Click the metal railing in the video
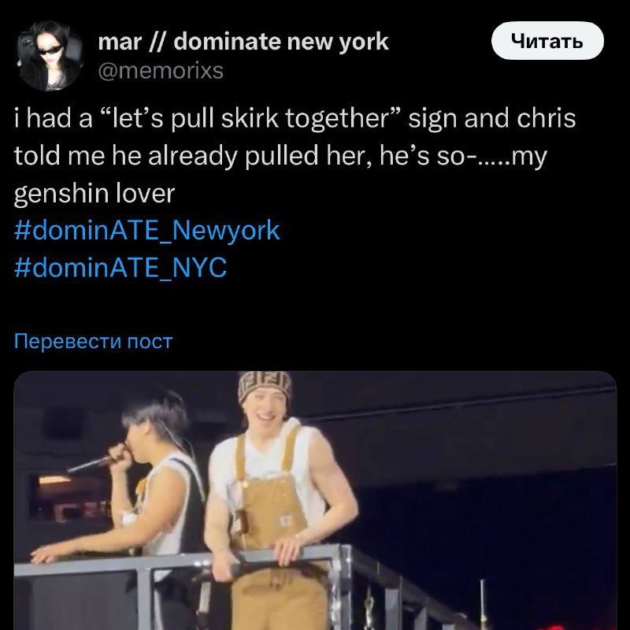The width and height of the screenshot is (630, 630). pos(241,570)
